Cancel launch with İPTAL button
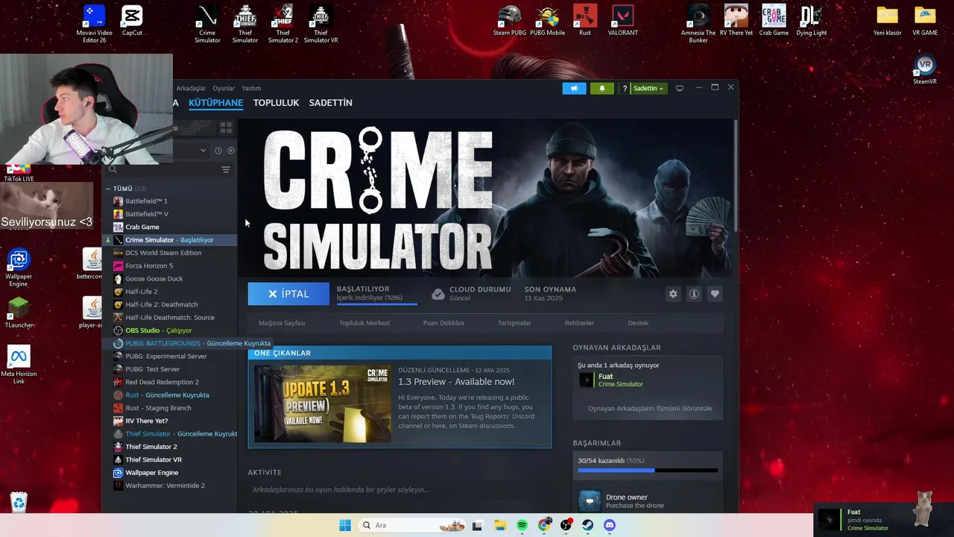Screen dimensions: 954x537 pos(288,294)
